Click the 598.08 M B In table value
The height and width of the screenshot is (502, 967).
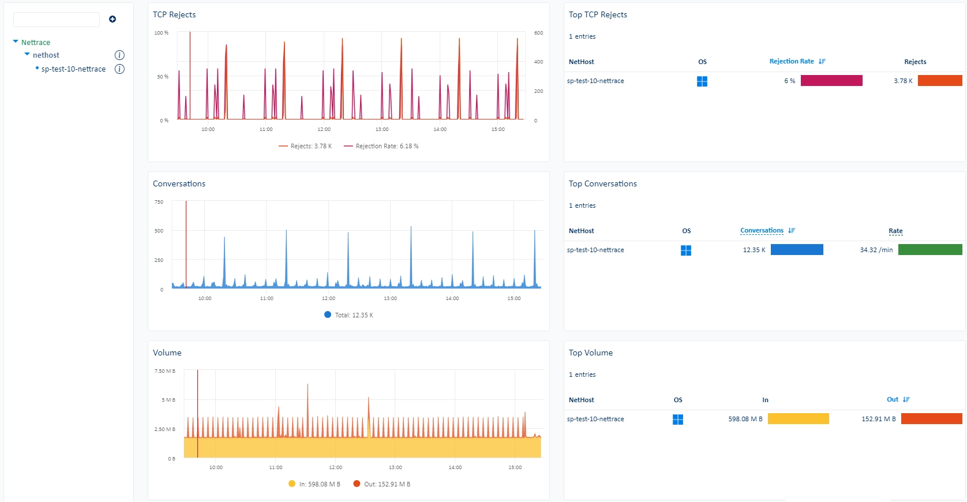745,419
